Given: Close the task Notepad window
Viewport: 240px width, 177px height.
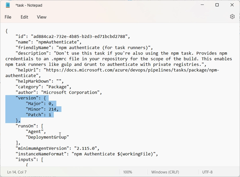Looking at the screenshot, I should [x=232, y=5].
